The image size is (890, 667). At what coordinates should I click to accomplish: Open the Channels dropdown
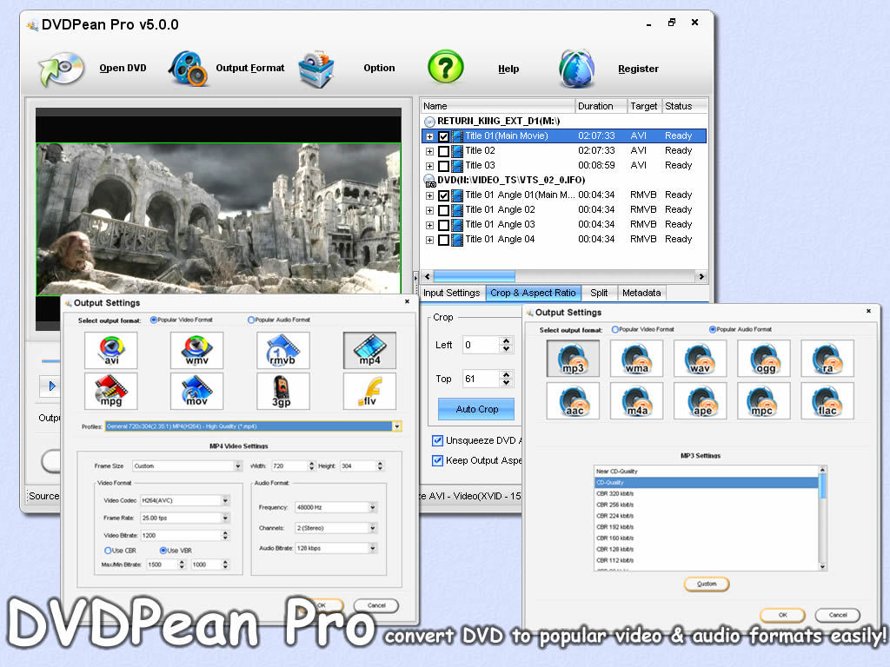[373, 528]
